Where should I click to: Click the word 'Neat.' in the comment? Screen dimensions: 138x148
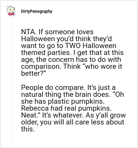click(31, 115)
